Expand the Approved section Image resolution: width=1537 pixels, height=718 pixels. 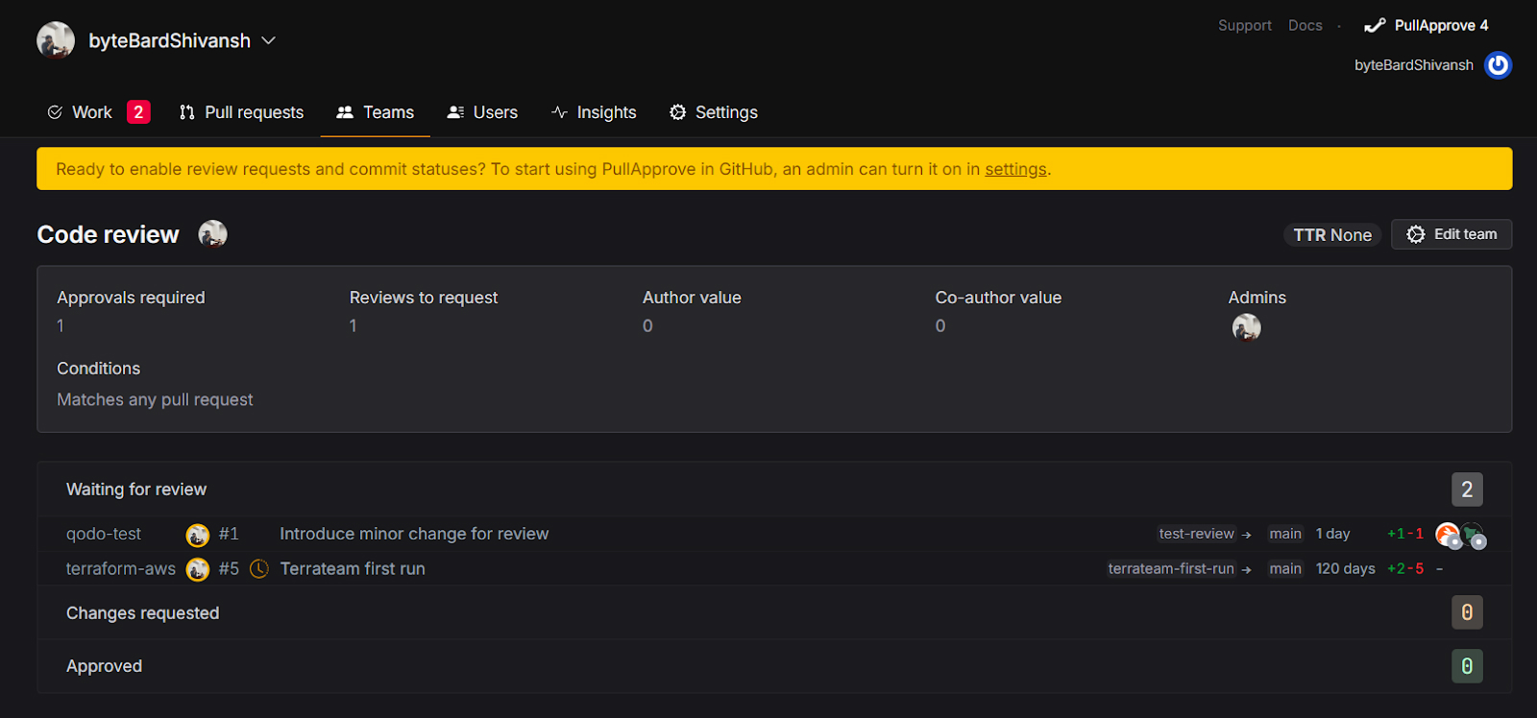coord(774,666)
